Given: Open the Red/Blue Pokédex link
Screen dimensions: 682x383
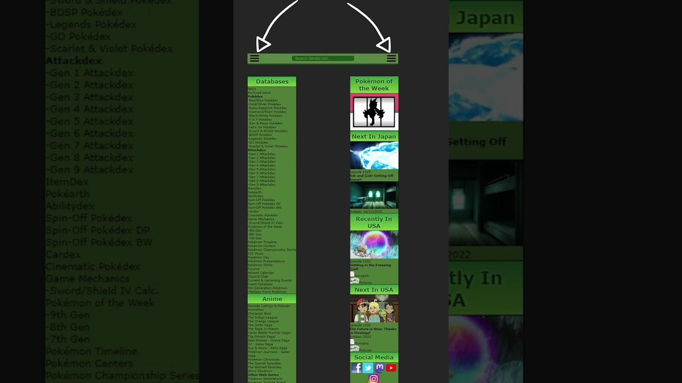Looking at the screenshot, I should tap(263, 100).
